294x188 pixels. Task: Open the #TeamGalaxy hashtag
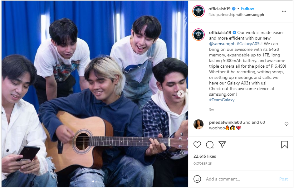coord(222,100)
